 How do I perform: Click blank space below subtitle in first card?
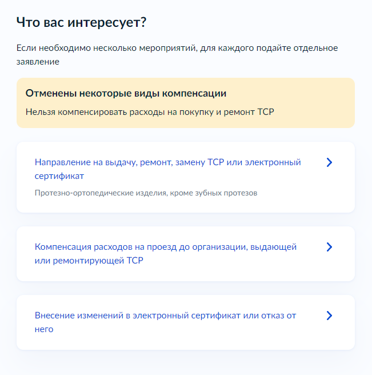(x=186, y=205)
